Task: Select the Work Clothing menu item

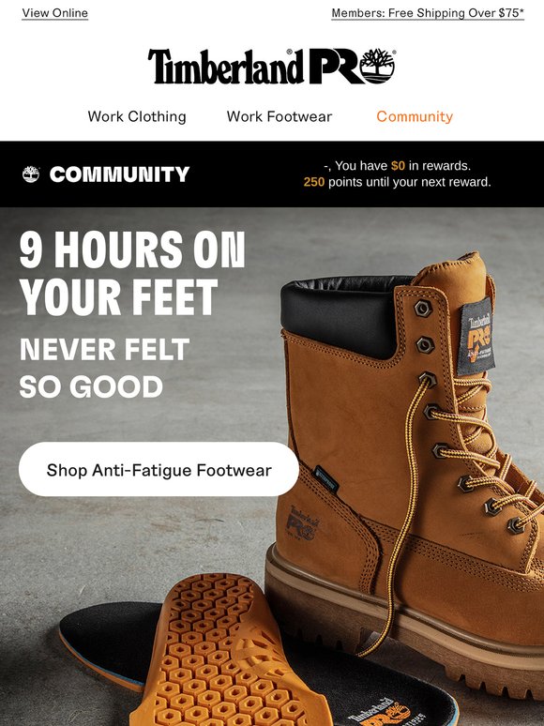Action: tap(137, 116)
